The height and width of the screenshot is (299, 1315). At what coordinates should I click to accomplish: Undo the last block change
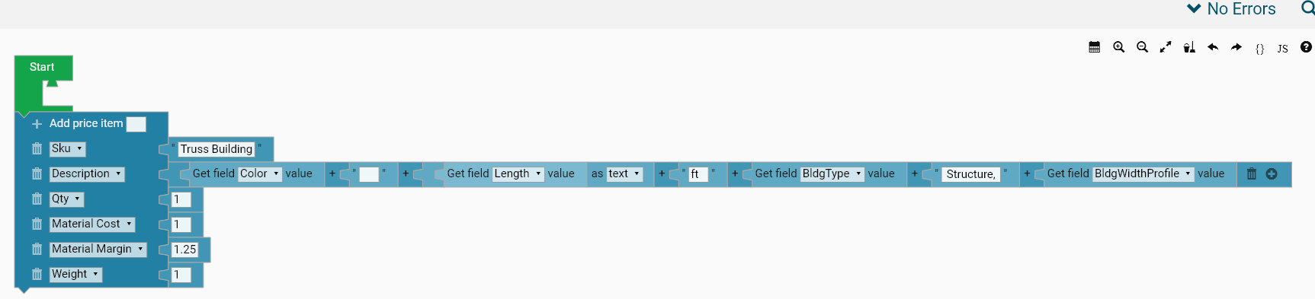pos(1213,47)
